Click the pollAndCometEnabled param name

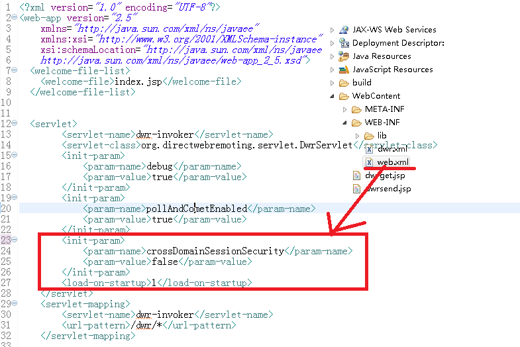197,209
